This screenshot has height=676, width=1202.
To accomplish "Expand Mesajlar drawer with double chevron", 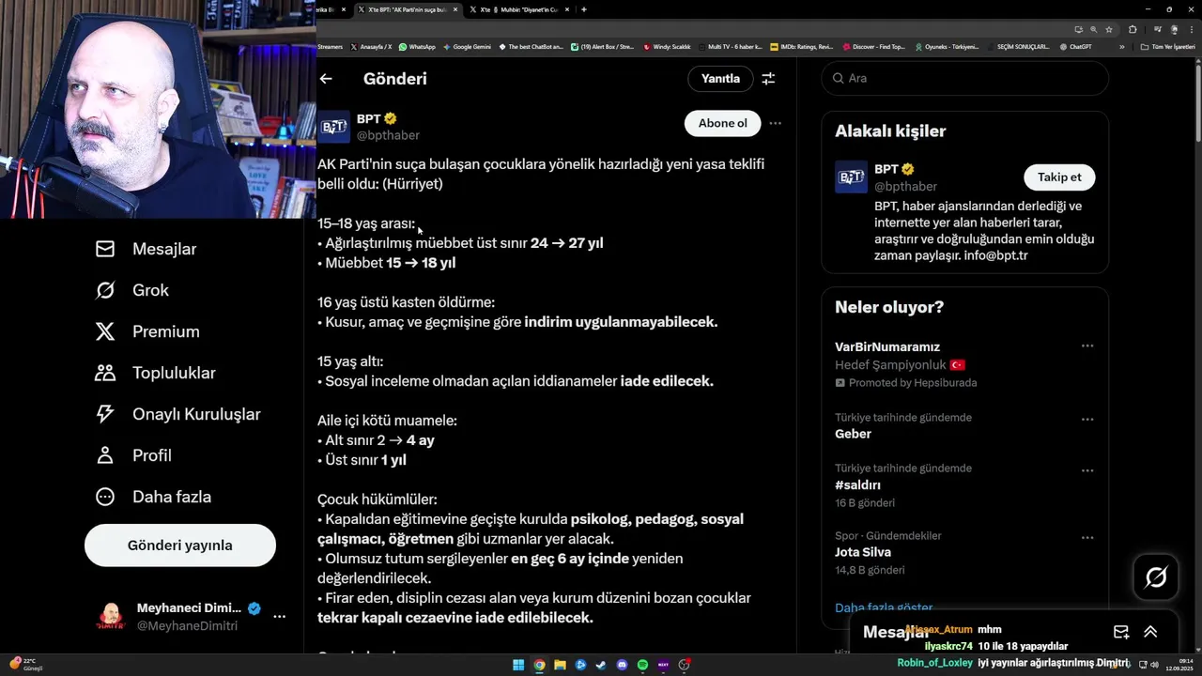I will [1150, 632].
